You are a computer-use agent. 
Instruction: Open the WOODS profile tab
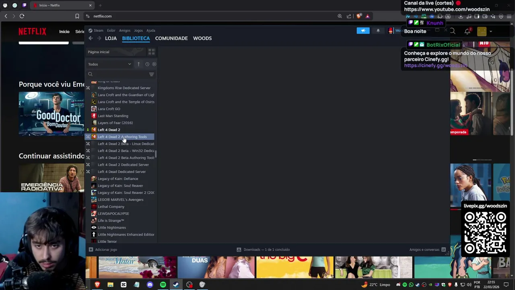click(202, 38)
